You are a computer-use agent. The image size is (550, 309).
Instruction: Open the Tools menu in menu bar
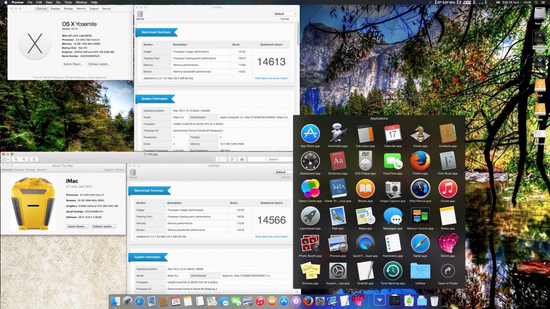point(69,2)
